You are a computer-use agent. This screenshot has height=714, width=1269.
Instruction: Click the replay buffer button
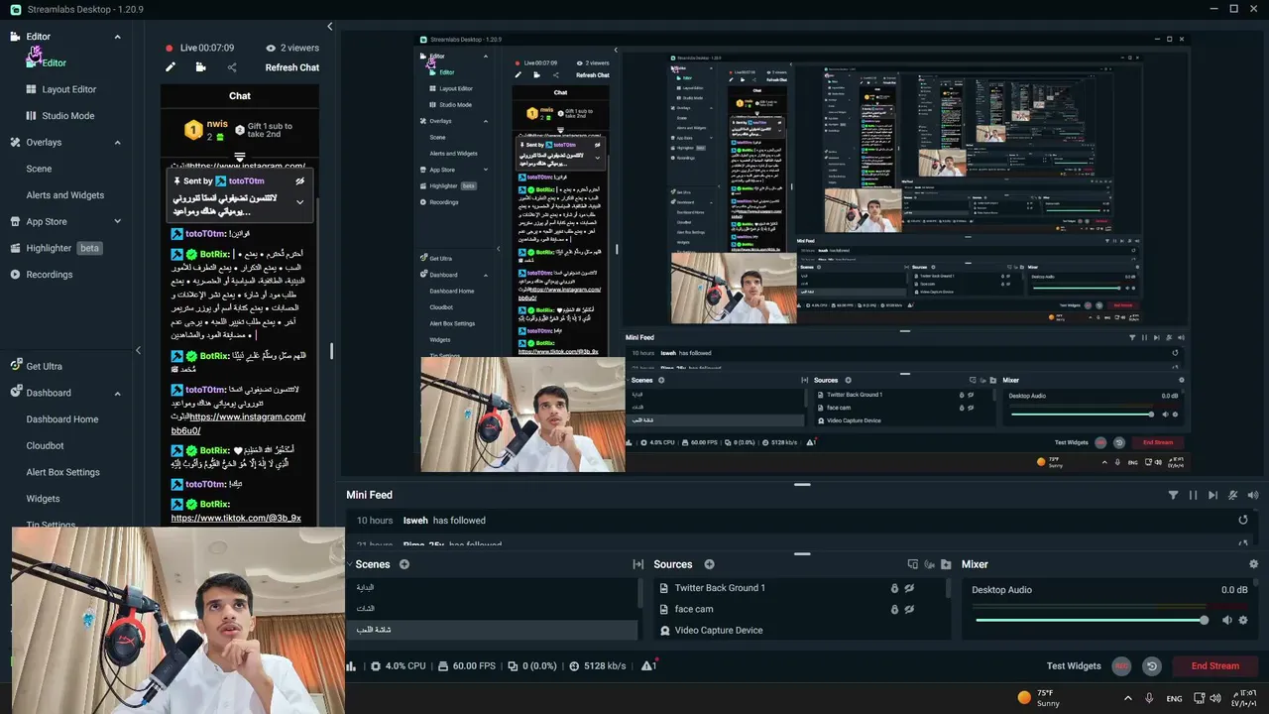1151,666
